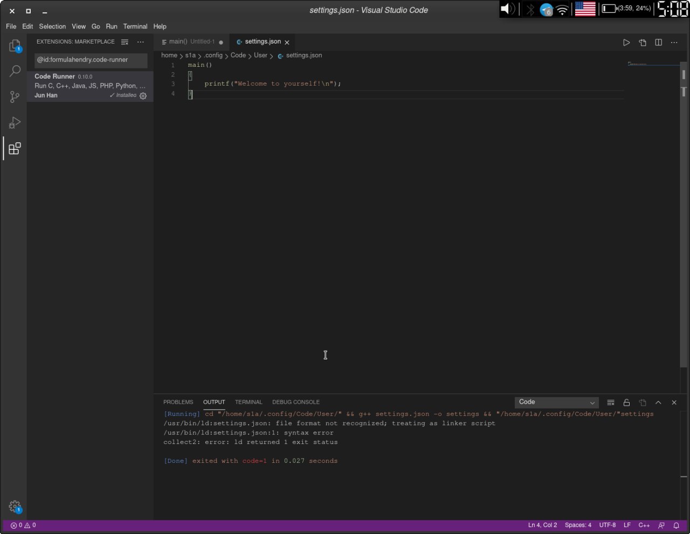Click '.config' in the breadcrumb
Screen dimensions: 690x534
point(213,56)
